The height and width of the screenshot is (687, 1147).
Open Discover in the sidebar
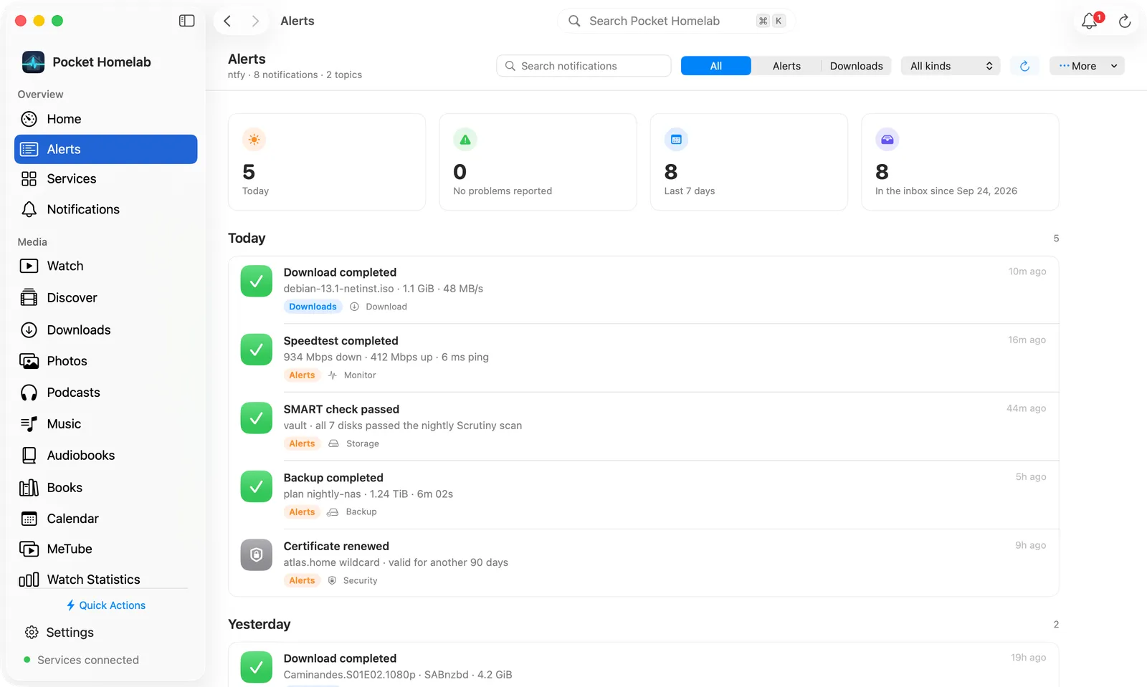pos(105,298)
